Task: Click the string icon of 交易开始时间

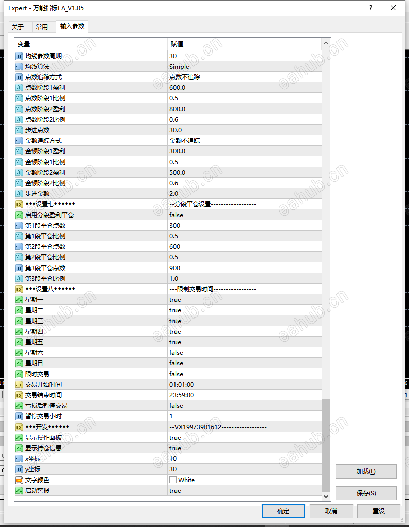Action: point(19,385)
